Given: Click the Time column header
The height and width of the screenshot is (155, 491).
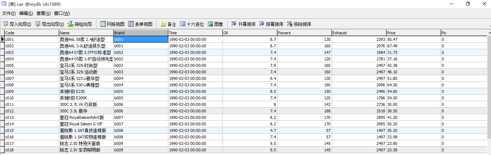Looking at the screenshot, I should (x=195, y=33).
